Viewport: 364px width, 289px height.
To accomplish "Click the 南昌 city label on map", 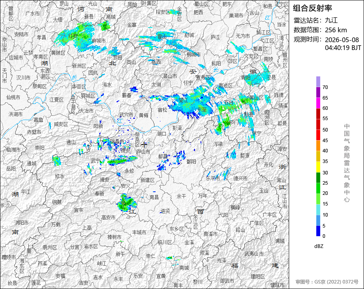I will coord(154,197).
